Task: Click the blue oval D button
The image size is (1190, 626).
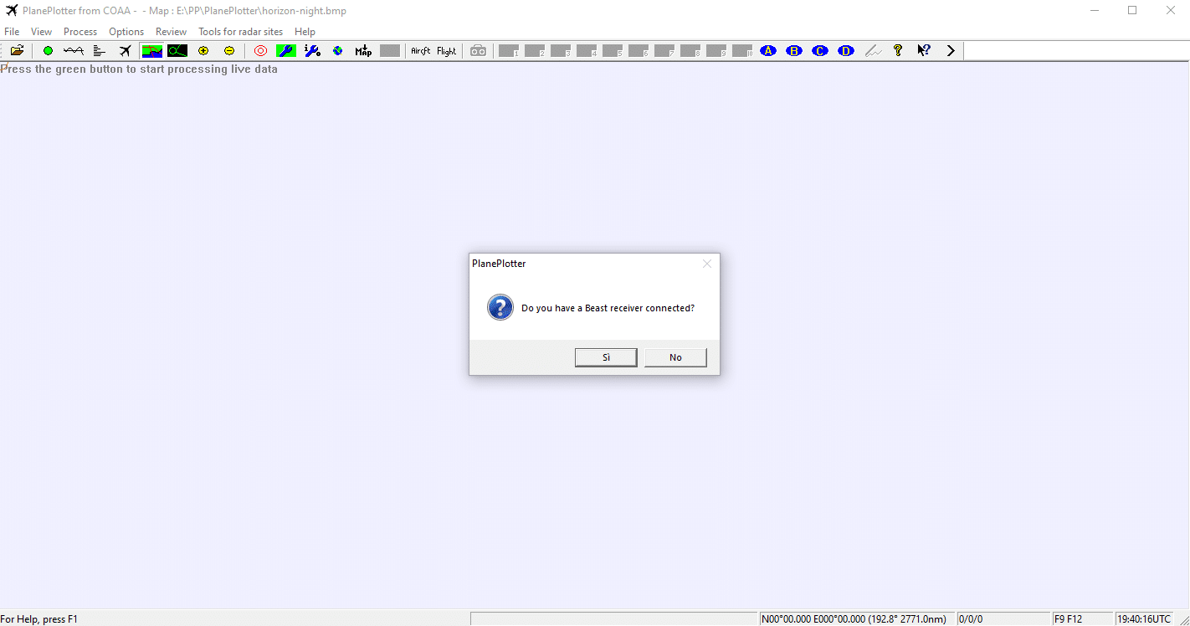Action: (846, 51)
